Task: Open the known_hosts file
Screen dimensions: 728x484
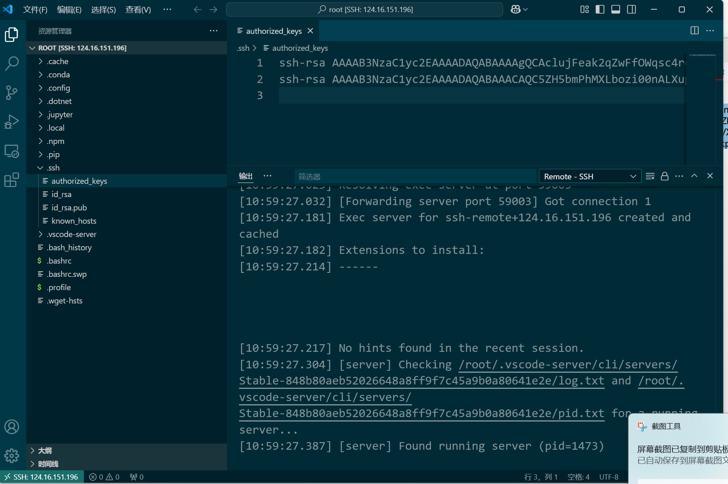Action: click(127, 221)
